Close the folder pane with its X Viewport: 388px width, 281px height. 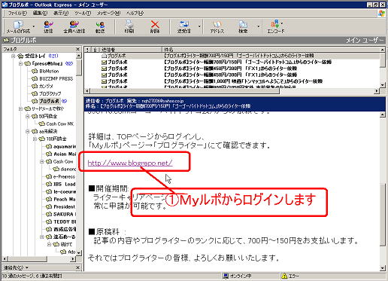78,49
